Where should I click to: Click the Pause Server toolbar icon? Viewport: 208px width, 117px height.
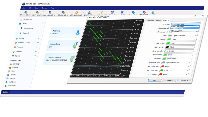coord(38,12)
